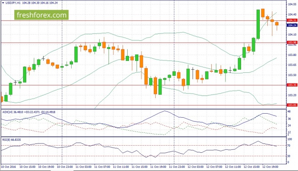Screen dimensions: 298x171
Task: Select the 104.31 red price level label
Action: pos(292,20)
